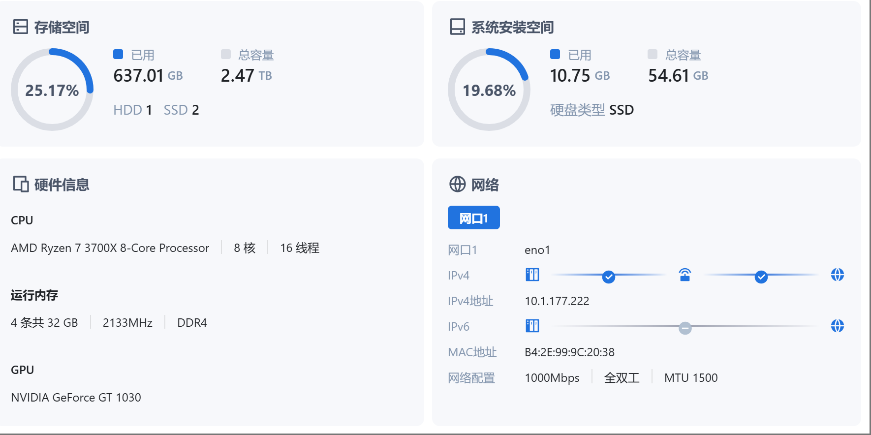Click the router icon in IPv4 row
Image resolution: width=871 pixels, height=435 pixels.
(x=684, y=275)
